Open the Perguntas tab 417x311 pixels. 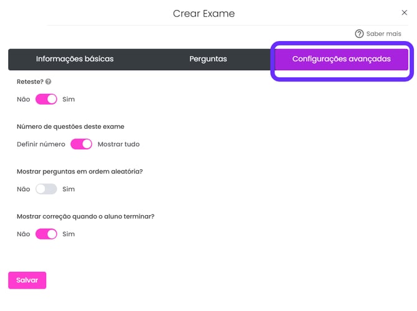[208, 59]
